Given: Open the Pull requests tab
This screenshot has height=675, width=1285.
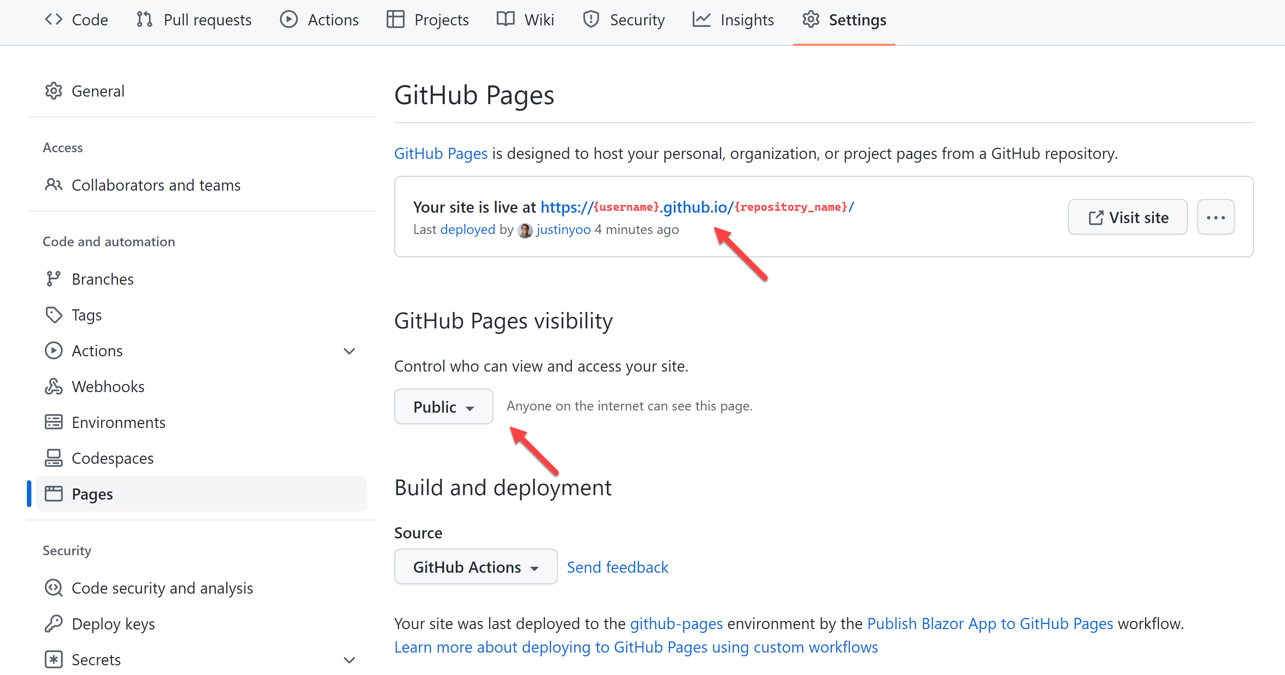Looking at the screenshot, I should coord(194,20).
